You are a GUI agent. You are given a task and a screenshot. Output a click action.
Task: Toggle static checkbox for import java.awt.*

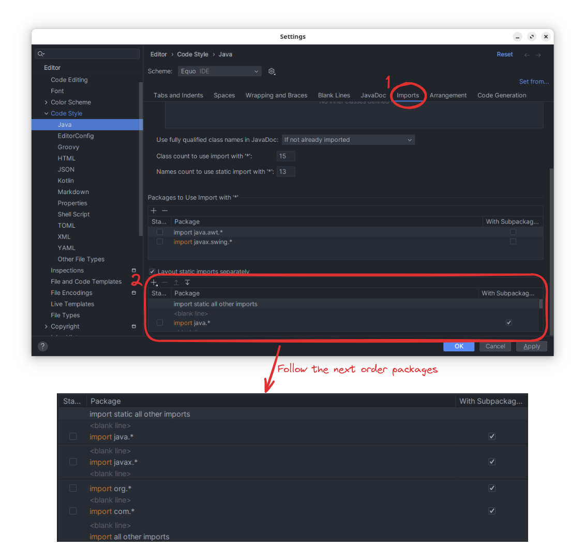[x=160, y=232]
